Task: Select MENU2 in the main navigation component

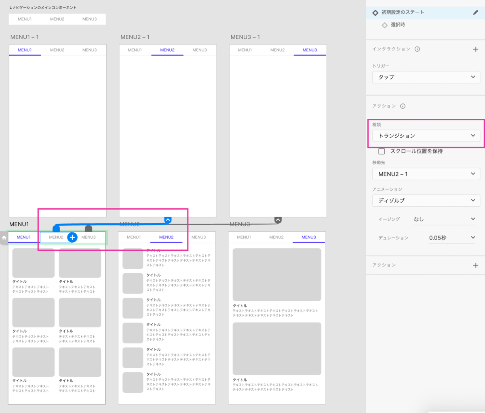Action: tap(57, 19)
